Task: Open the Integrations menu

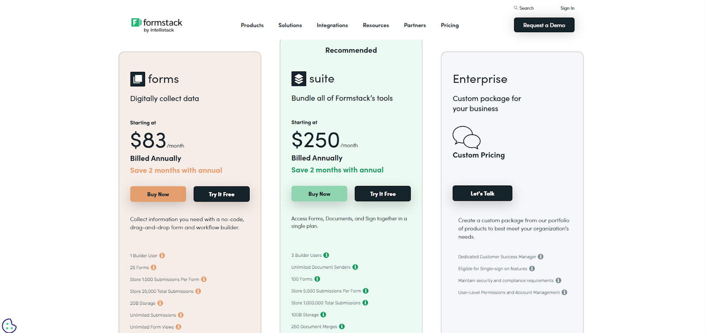Action: (x=332, y=25)
